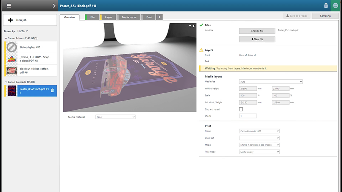The height and width of the screenshot is (192, 342).
Task: Collapse the job list side panel arrow
Action: pyautogui.click(x=54, y=6)
